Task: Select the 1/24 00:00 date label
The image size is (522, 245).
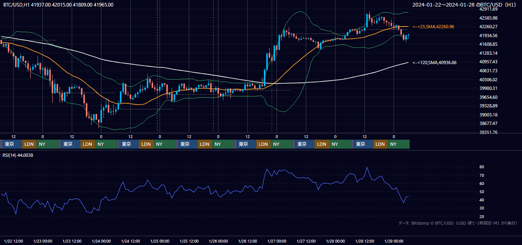Action: point(101,241)
